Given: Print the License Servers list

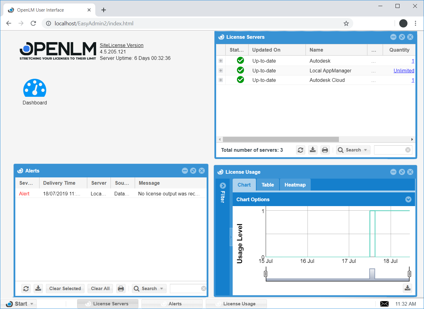Looking at the screenshot, I should (x=325, y=150).
